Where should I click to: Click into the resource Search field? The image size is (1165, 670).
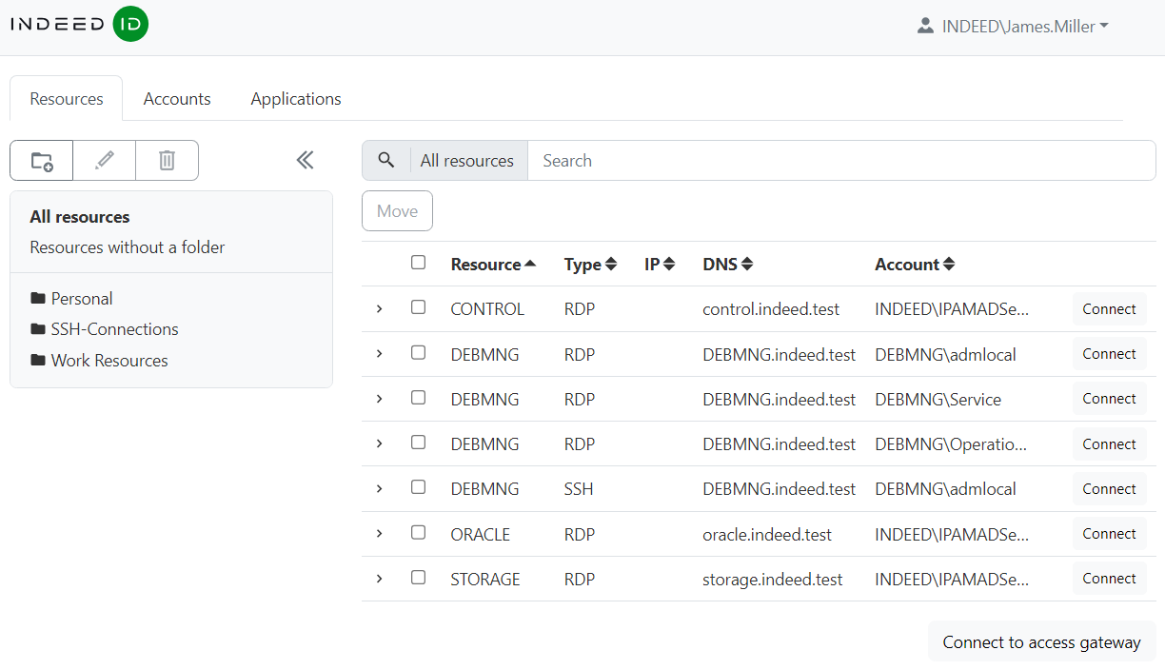(x=838, y=161)
